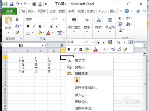This screenshot has height=111, width=149.
Task: Switch to the 插入 ribbon tab
Action: [x=31, y=11]
